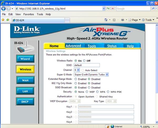This screenshot has height=128, width=158.
Task: Click the Refresh icon next to address bar
Action: tap(108, 9)
